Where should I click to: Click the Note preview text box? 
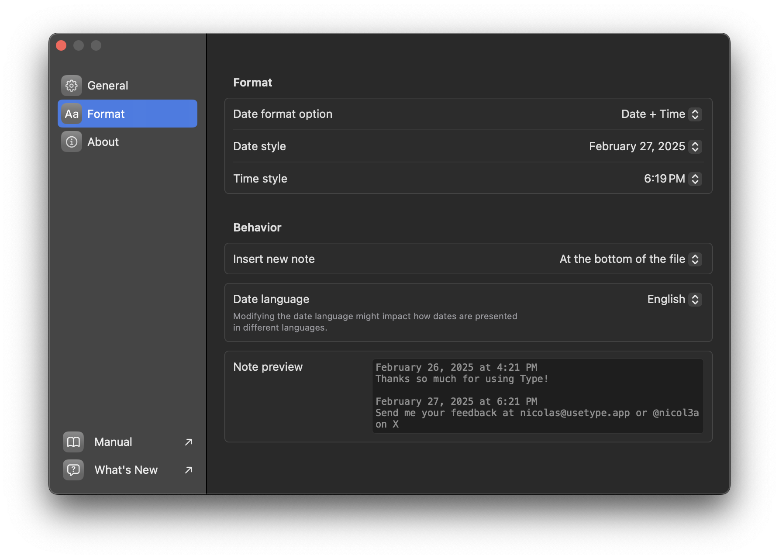coord(538,396)
